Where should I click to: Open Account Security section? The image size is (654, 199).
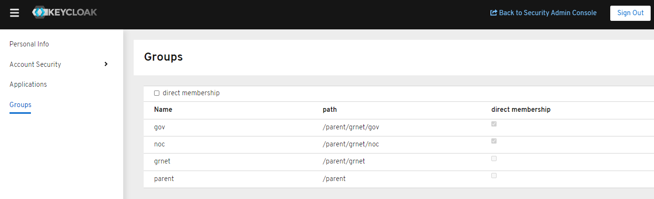[x=35, y=64]
